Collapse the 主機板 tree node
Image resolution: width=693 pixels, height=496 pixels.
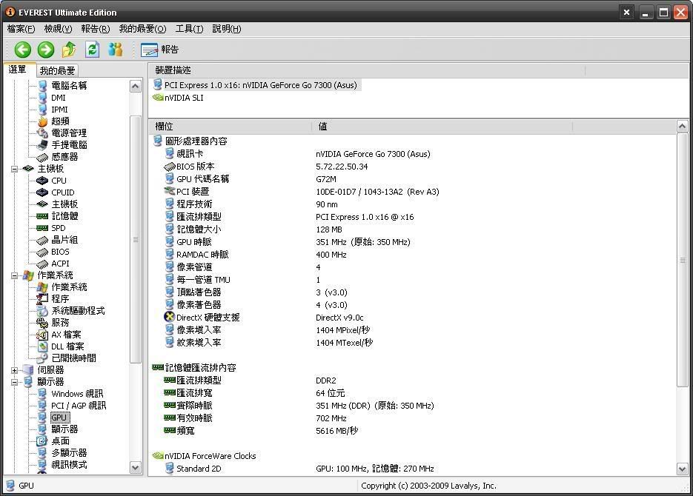click(15, 169)
